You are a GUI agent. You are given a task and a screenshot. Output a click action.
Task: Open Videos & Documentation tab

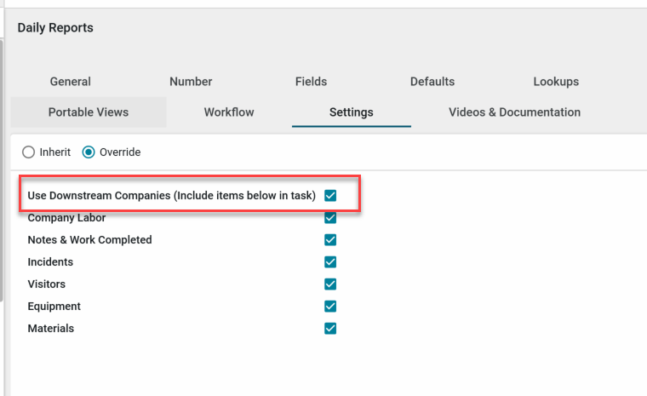[x=514, y=112]
